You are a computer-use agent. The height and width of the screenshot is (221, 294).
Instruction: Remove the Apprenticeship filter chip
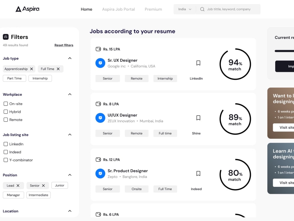pyautogui.click(x=31, y=69)
